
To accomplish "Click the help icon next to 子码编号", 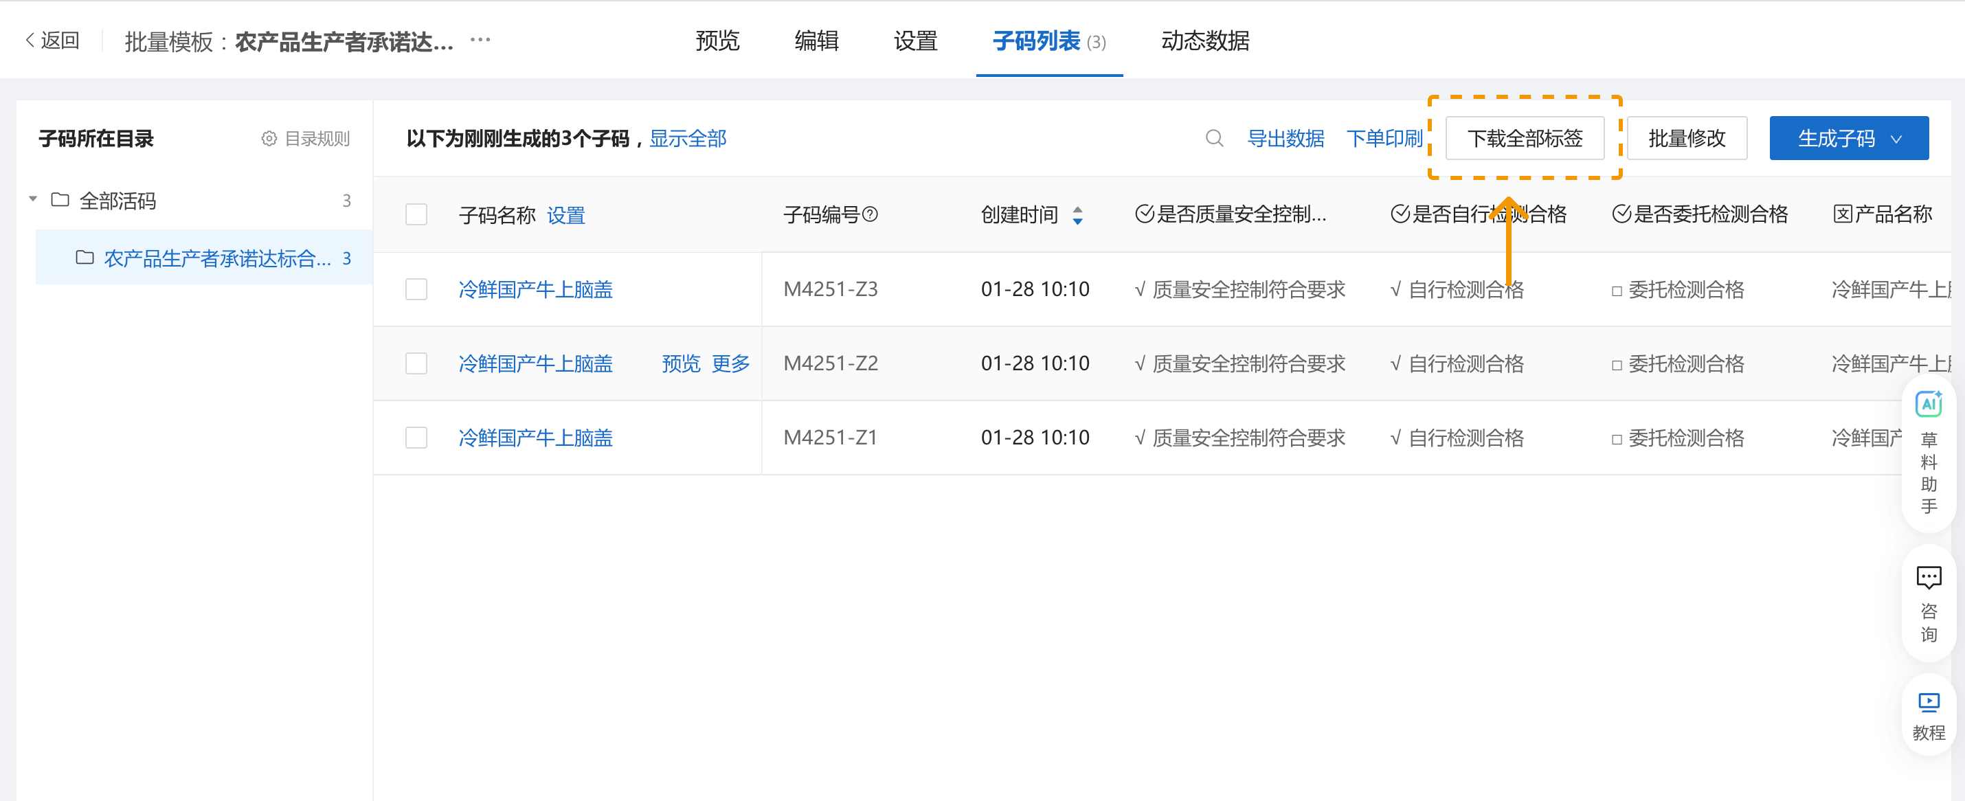I will (870, 214).
